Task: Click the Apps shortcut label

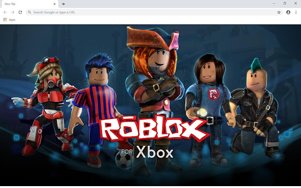Action: (12, 20)
